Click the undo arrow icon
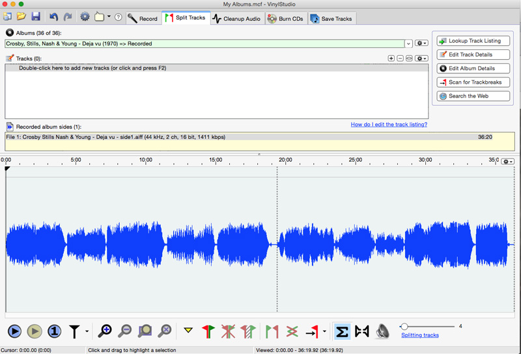521x354 pixels. (53, 17)
